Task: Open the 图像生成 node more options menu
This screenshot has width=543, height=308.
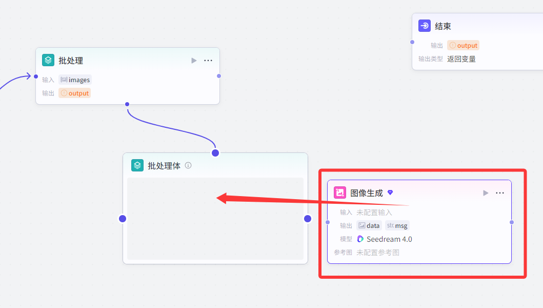Action: pyautogui.click(x=500, y=193)
